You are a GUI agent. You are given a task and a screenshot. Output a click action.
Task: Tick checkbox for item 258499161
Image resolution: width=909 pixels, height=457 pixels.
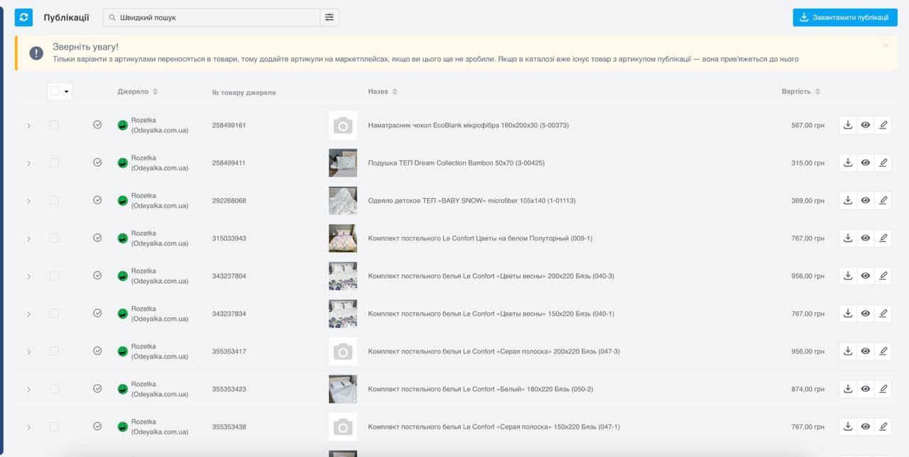(54, 125)
